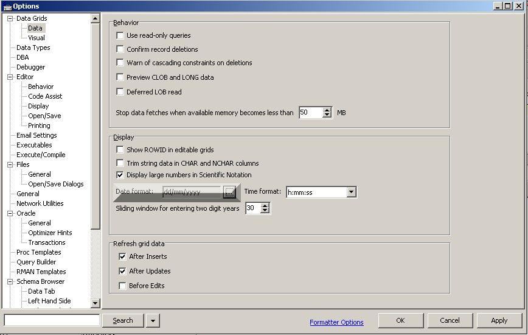Open the Formatter Options link

pos(336,322)
